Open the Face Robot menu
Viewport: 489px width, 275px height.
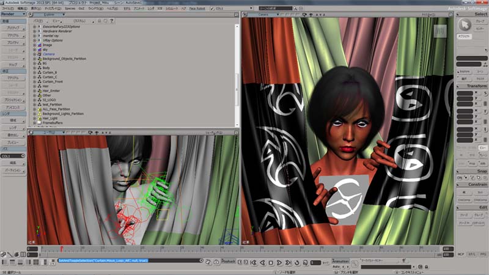pyautogui.click(x=197, y=9)
